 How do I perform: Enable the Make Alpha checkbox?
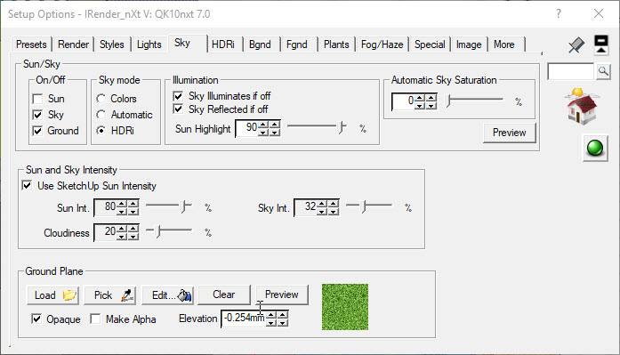[95, 319]
